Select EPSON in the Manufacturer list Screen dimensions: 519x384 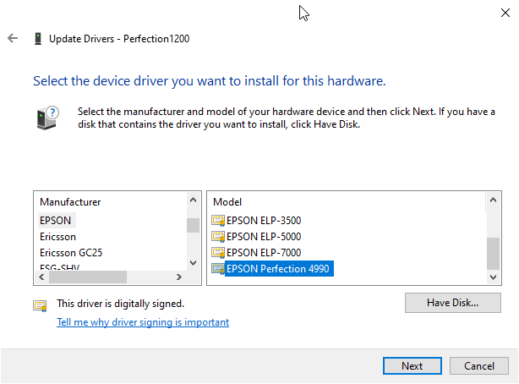pos(55,221)
